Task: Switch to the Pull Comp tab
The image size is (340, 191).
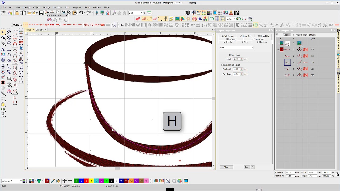Action: (x=228, y=36)
